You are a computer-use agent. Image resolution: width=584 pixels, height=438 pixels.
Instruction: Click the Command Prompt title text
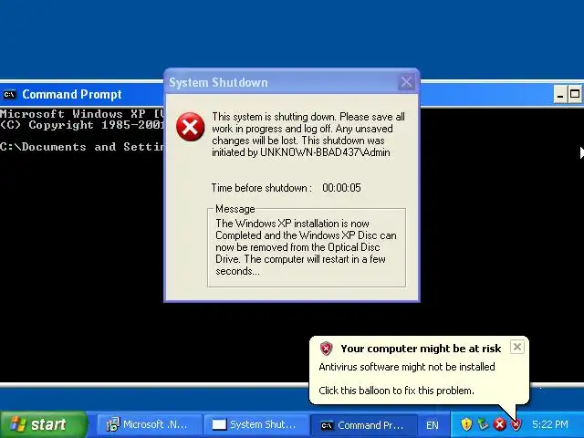point(72,95)
